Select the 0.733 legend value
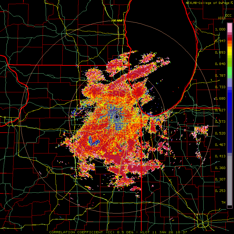 tap(220, 87)
